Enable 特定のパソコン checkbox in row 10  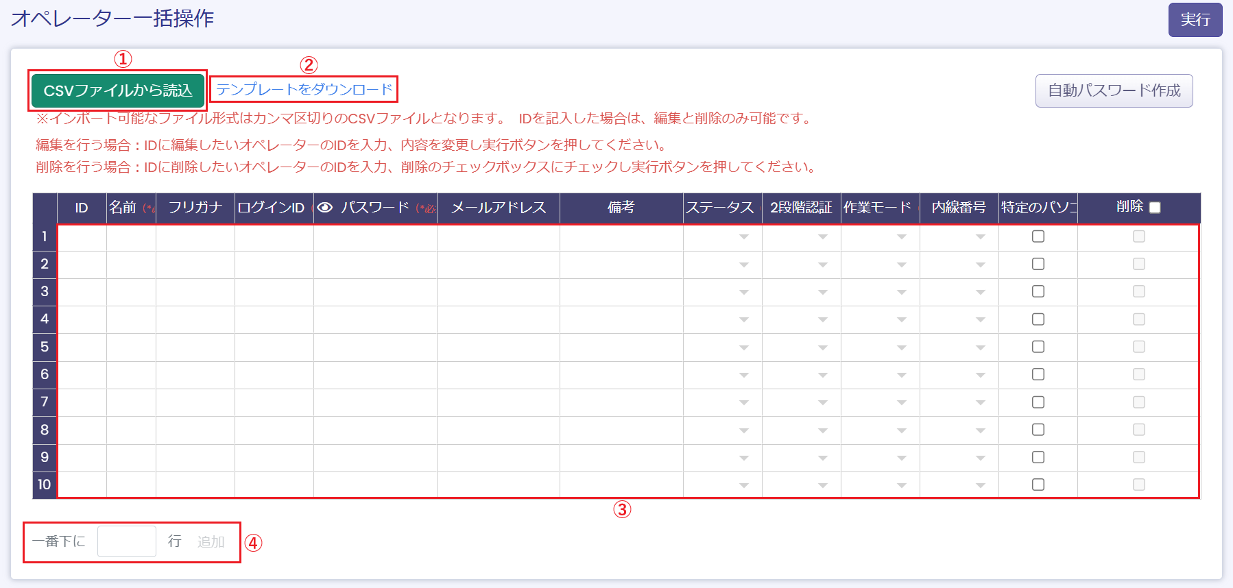click(1038, 485)
